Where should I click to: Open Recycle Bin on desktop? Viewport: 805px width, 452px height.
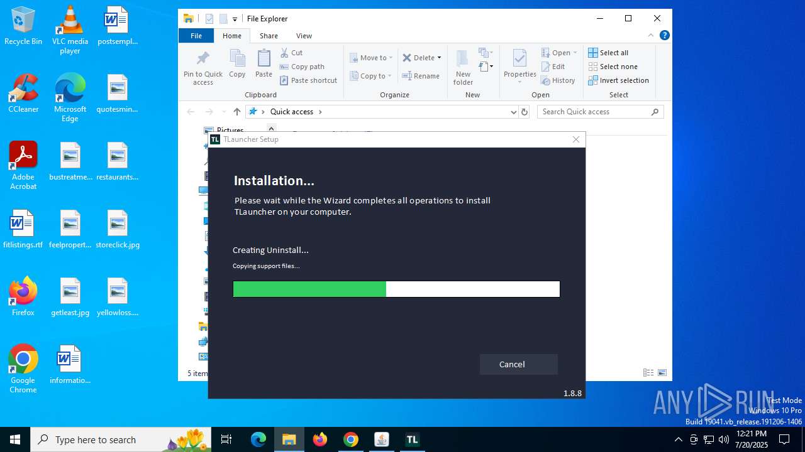coord(23,26)
